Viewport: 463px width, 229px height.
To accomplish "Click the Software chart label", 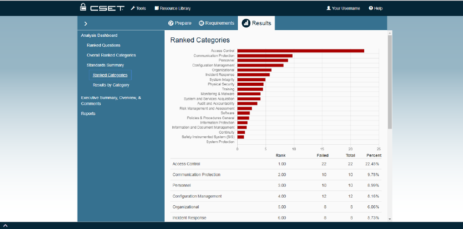I will click(x=228, y=113).
